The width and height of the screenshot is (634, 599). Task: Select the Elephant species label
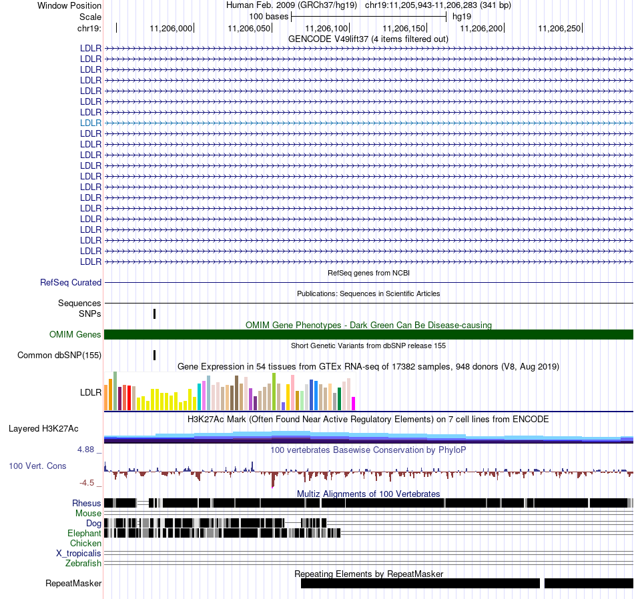[x=84, y=533]
